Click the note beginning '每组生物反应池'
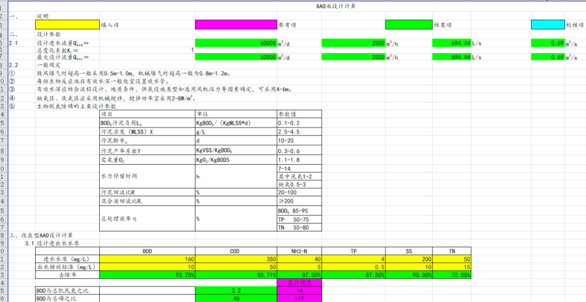 [x=103, y=81]
